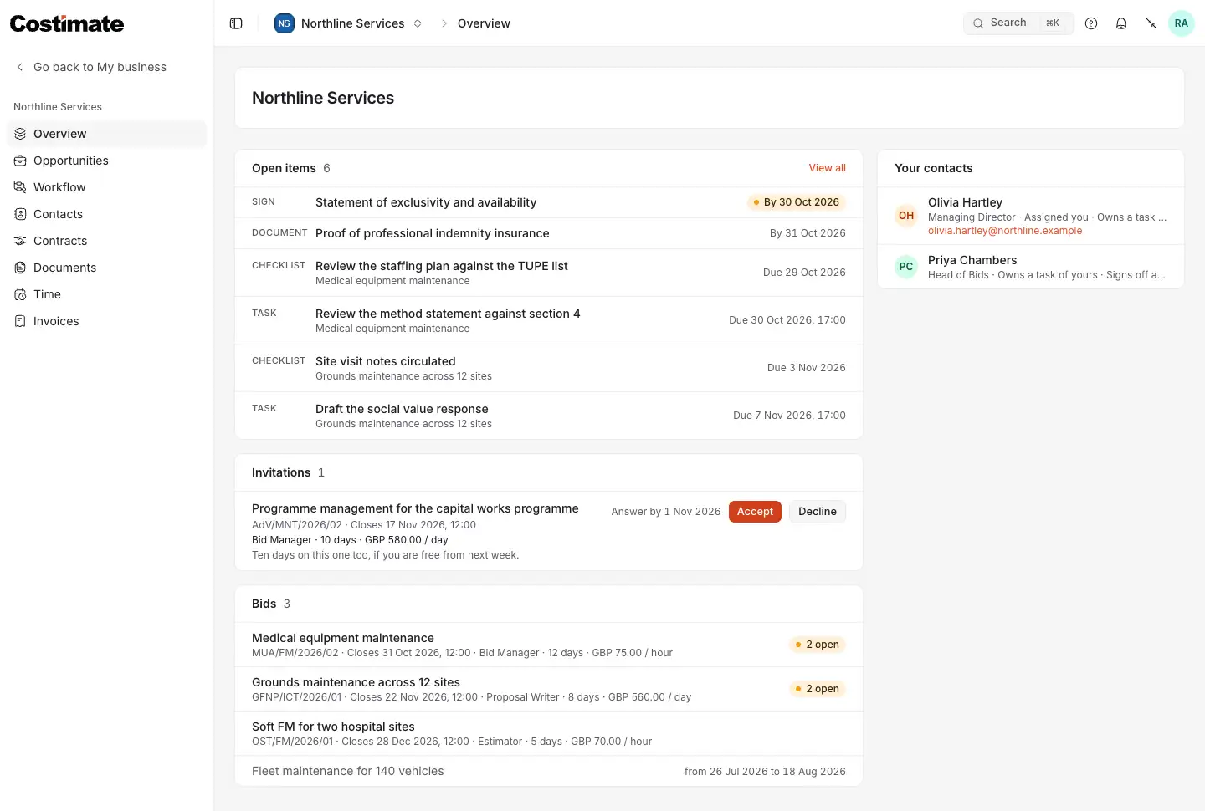
Task: Click the Costimate logo
Action: pos(67,23)
